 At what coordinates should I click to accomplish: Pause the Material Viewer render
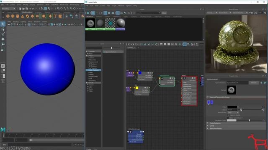tap(253, 13)
